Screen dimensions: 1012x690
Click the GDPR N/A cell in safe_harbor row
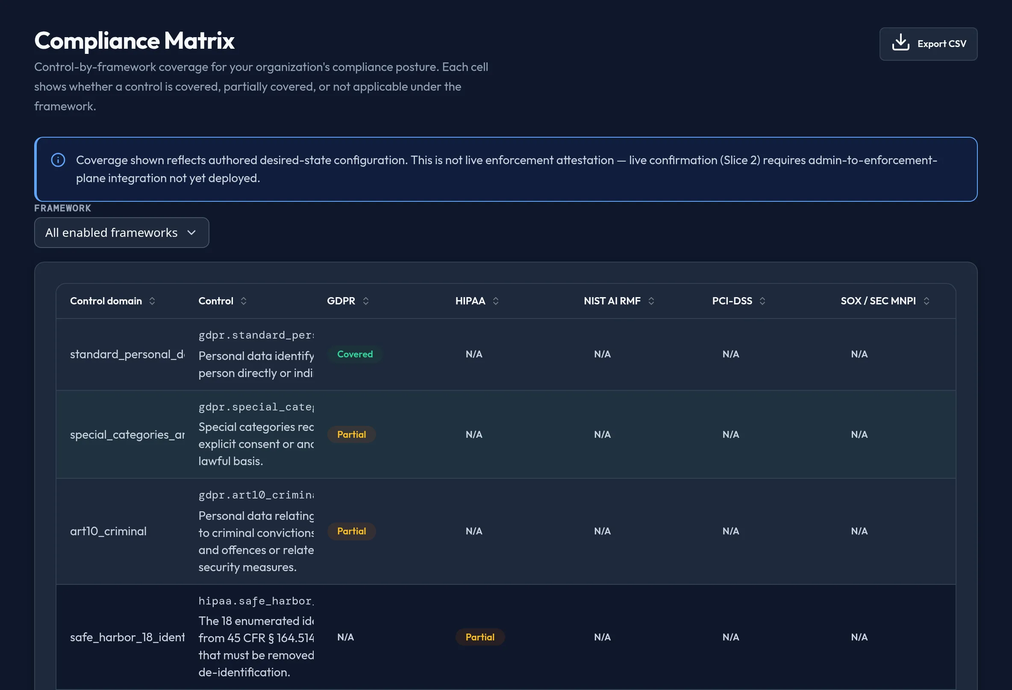pos(346,637)
